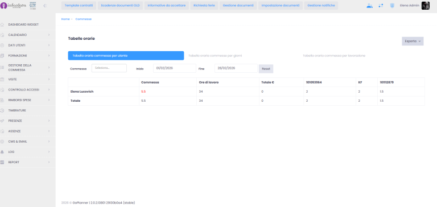Open the Timbrature menu item

[17, 110]
